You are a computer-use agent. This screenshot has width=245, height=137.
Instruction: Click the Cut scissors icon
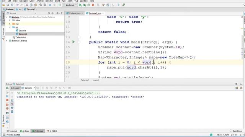tap(27, 5)
